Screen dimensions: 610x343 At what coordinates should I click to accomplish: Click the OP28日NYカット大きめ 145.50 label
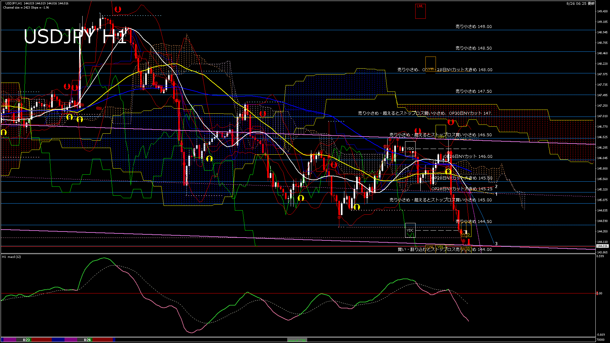[x=462, y=178]
